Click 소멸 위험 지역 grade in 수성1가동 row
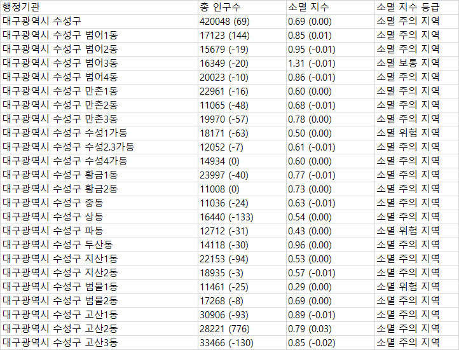This screenshot has height=350, width=459. pyautogui.click(x=408, y=133)
